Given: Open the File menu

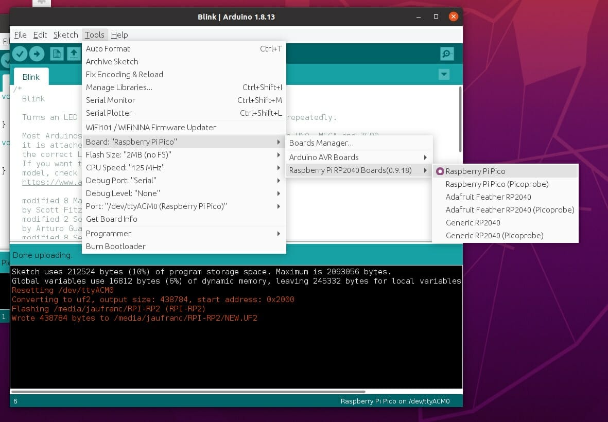Looking at the screenshot, I should [20, 35].
